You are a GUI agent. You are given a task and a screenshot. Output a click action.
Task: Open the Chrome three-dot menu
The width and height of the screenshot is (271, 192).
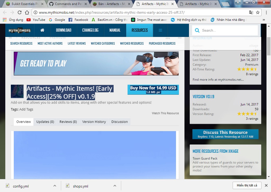tap(266, 12)
